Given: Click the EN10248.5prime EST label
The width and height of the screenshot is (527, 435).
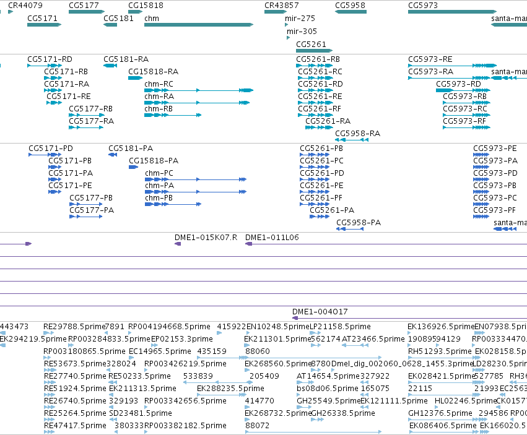Looking at the screenshot, I should (277, 327).
